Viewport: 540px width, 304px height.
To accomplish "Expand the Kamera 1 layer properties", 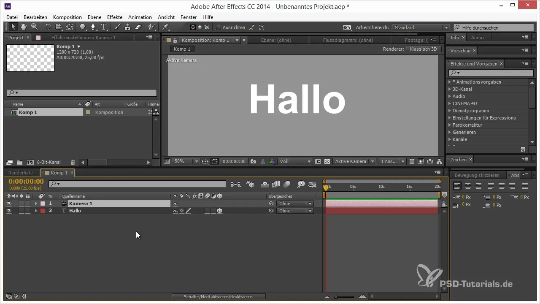I will click(x=36, y=204).
